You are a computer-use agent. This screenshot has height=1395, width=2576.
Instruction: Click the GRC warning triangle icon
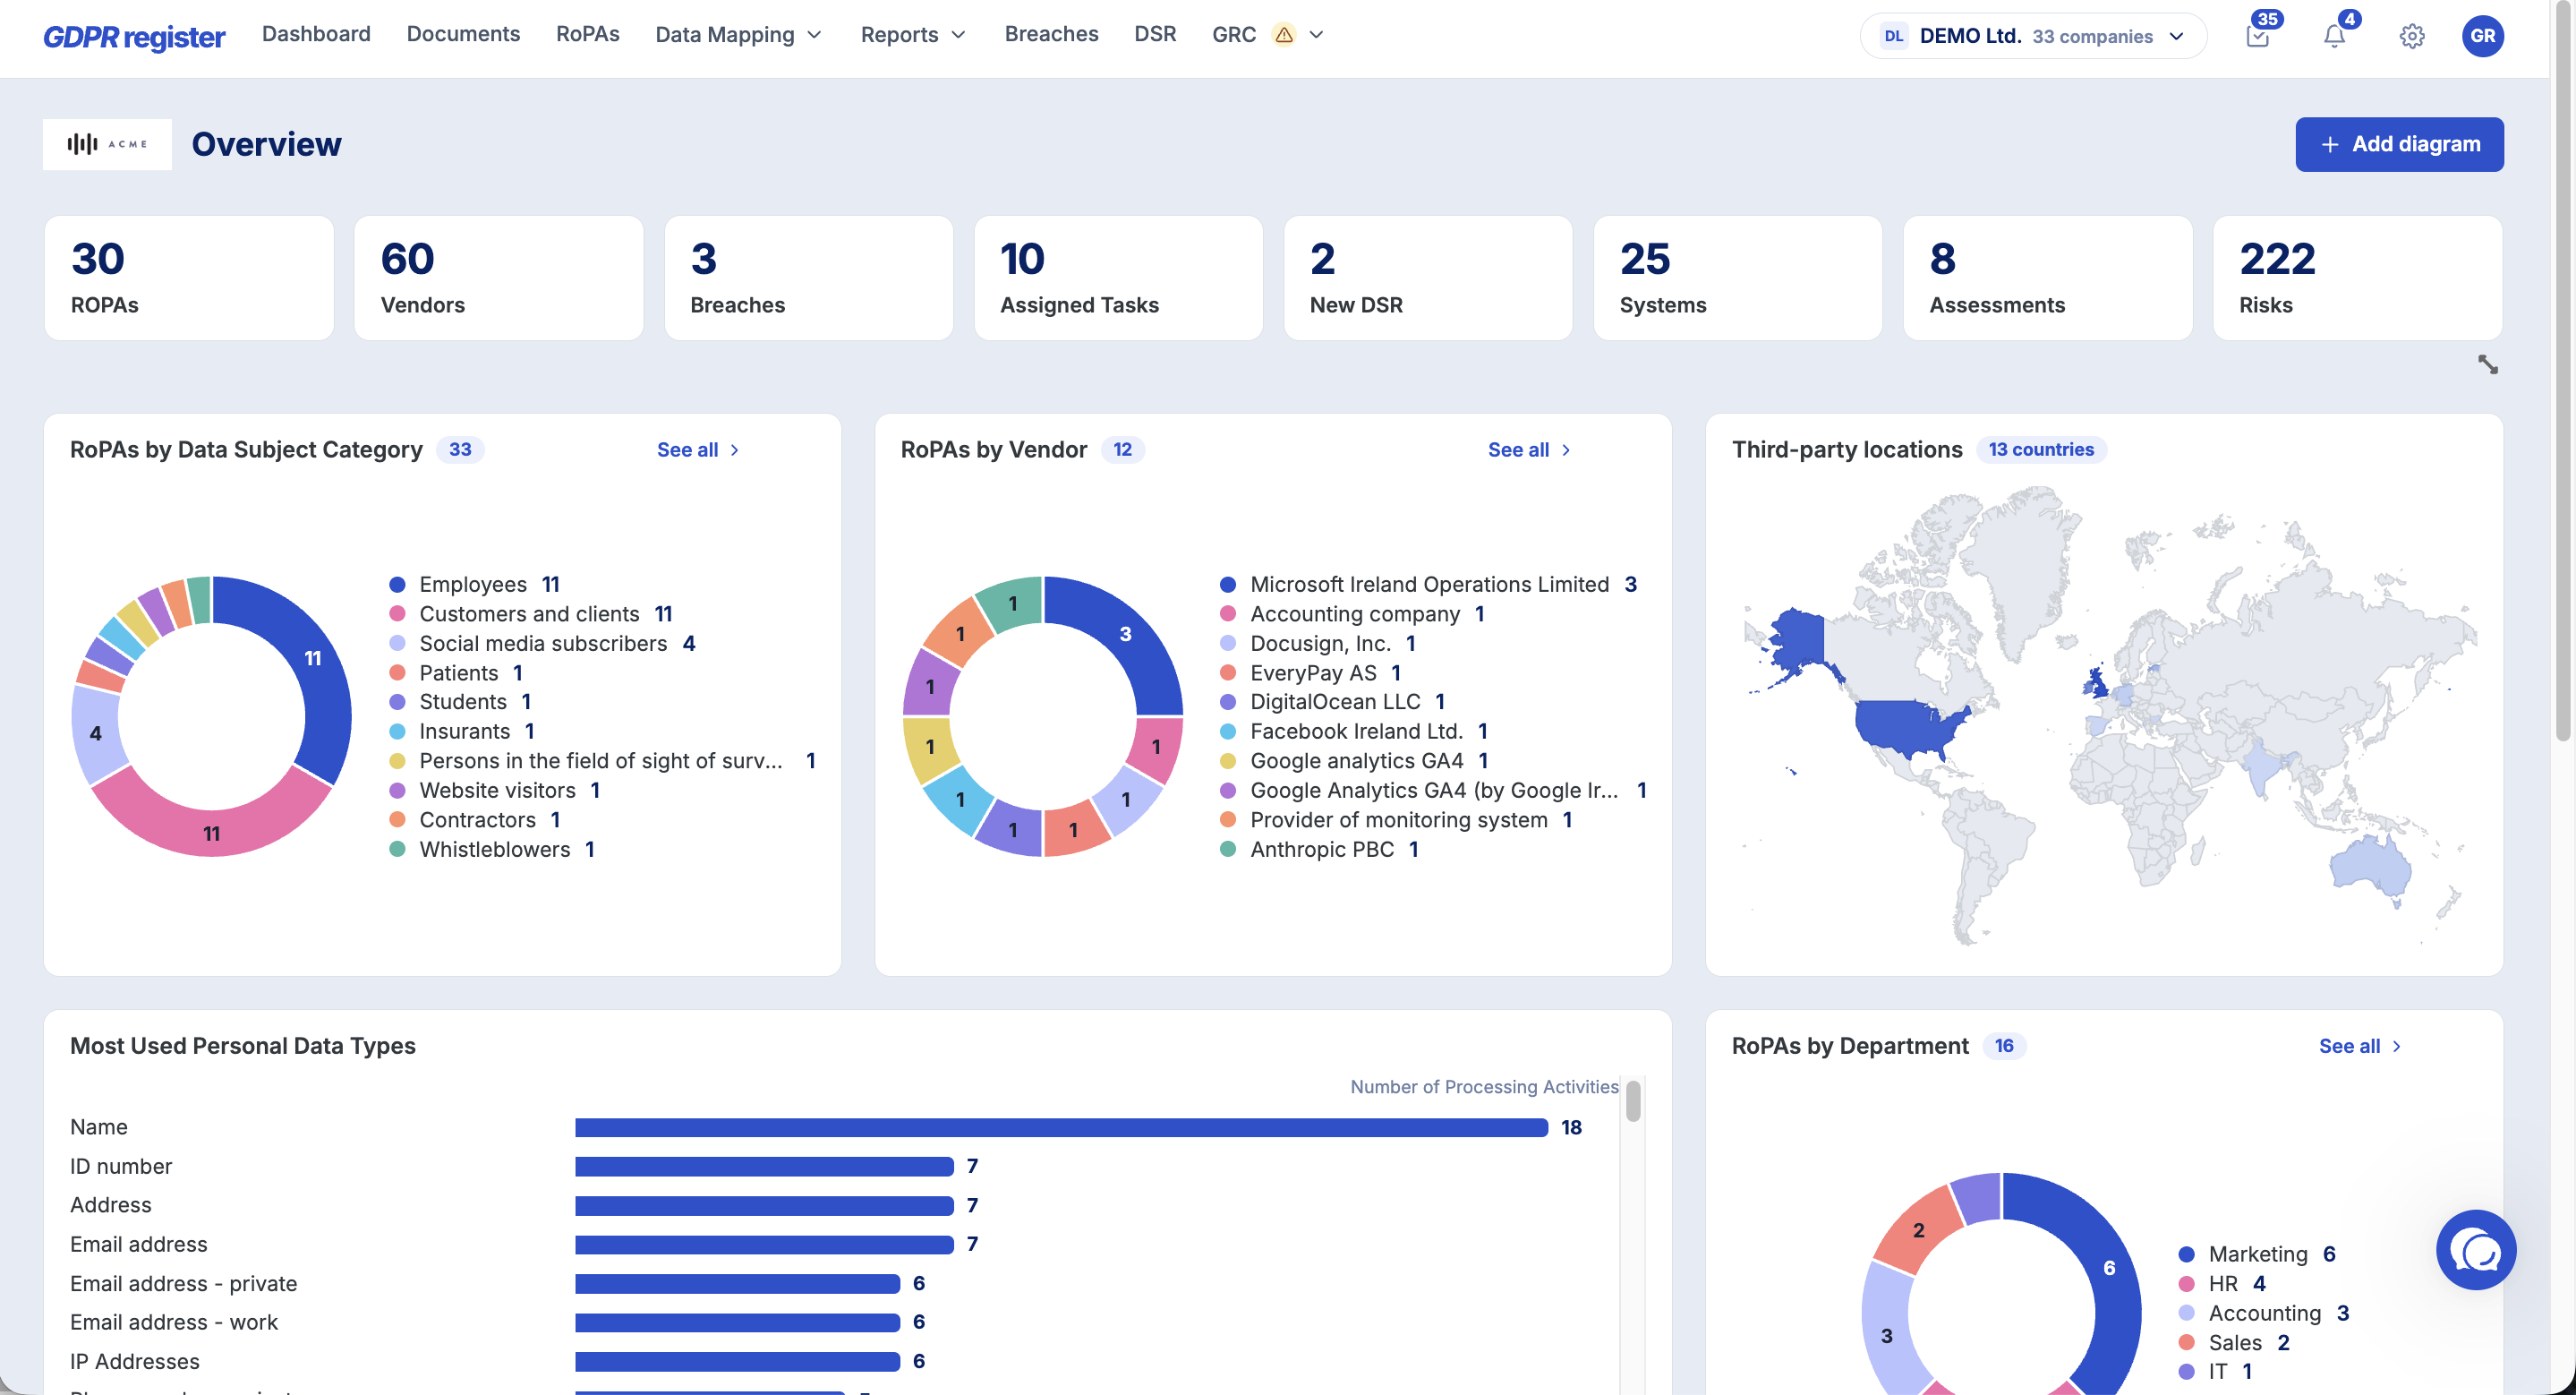tap(1284, 35)
